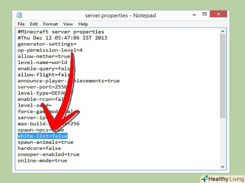Click the server-ip line

tap(32, 118)
